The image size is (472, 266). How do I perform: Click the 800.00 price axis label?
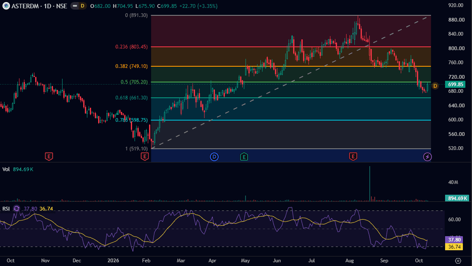[456, 48]
